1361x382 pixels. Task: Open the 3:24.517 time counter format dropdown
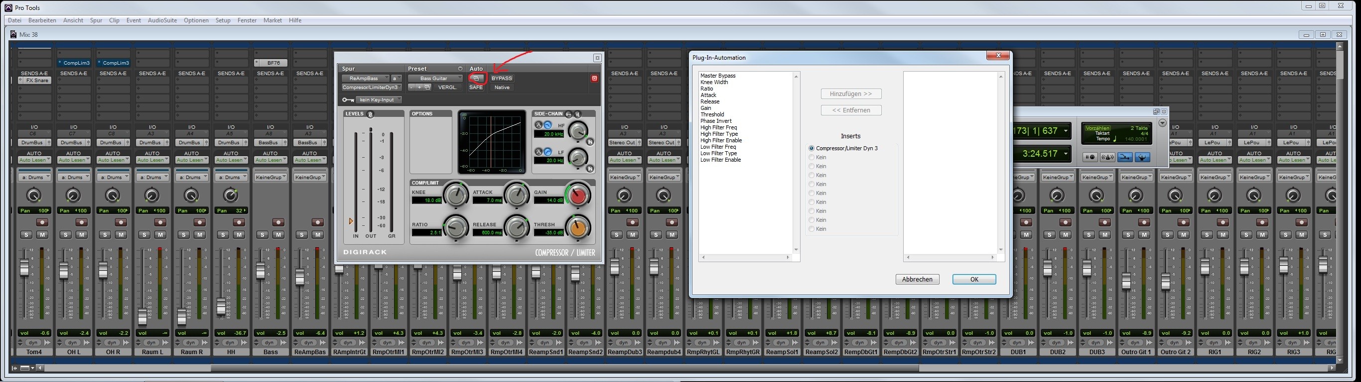coord(1065,154)
